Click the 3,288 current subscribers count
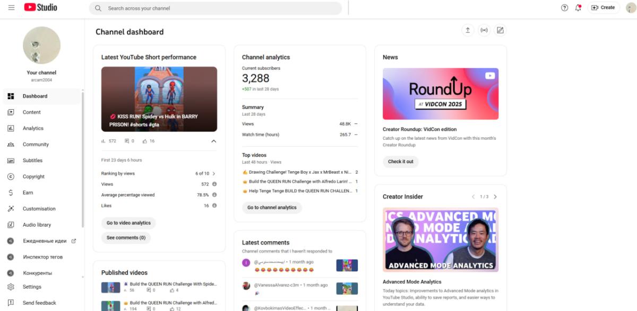 point(256,78)
